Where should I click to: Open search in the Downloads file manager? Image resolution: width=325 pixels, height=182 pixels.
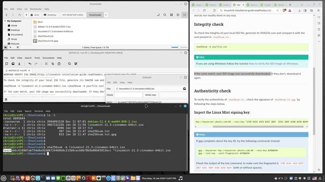(x=165, y=15)
